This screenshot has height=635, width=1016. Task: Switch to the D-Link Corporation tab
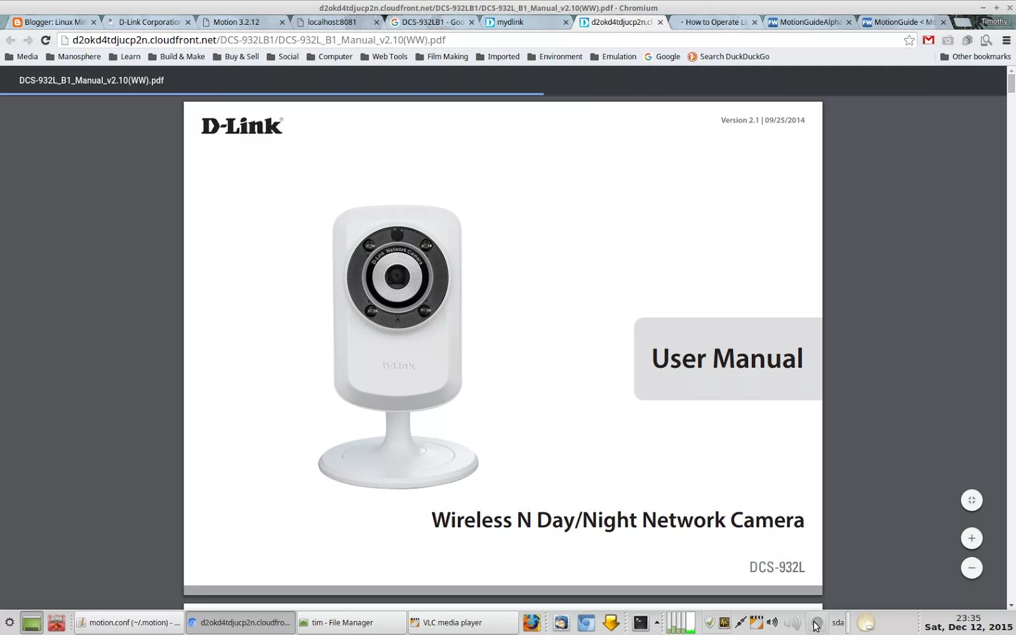[149, 22]
